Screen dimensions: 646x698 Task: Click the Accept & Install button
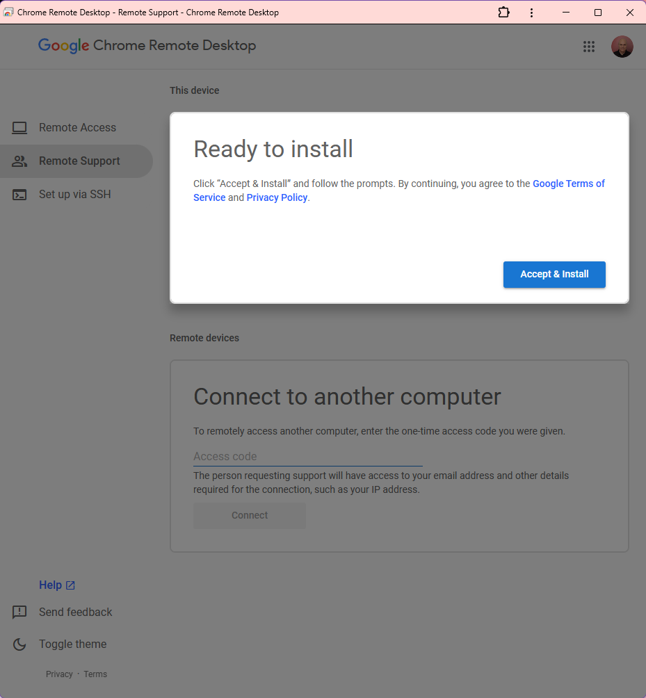(554, 274)
